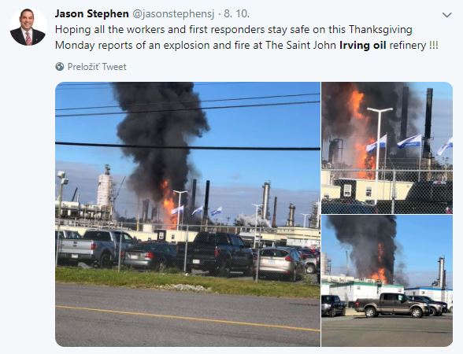
Task: Open the bottom-right smoke column photo
Action: click(387, 281)
